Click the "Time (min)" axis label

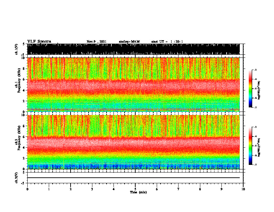tap(138, 192)
